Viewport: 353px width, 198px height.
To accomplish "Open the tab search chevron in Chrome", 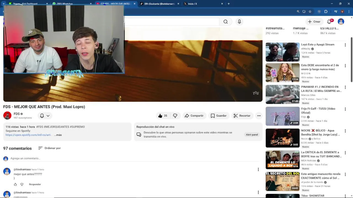I will click(4, 4).
